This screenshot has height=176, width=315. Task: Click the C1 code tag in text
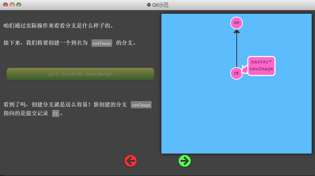tap(56, 114)
